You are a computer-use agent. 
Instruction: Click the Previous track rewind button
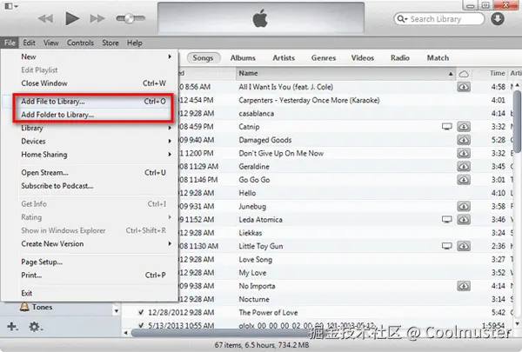coord(45,18)
